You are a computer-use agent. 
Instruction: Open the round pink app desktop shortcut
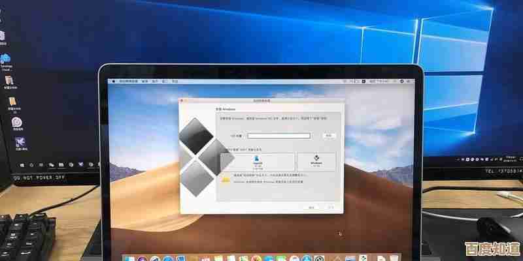(17, 122)
